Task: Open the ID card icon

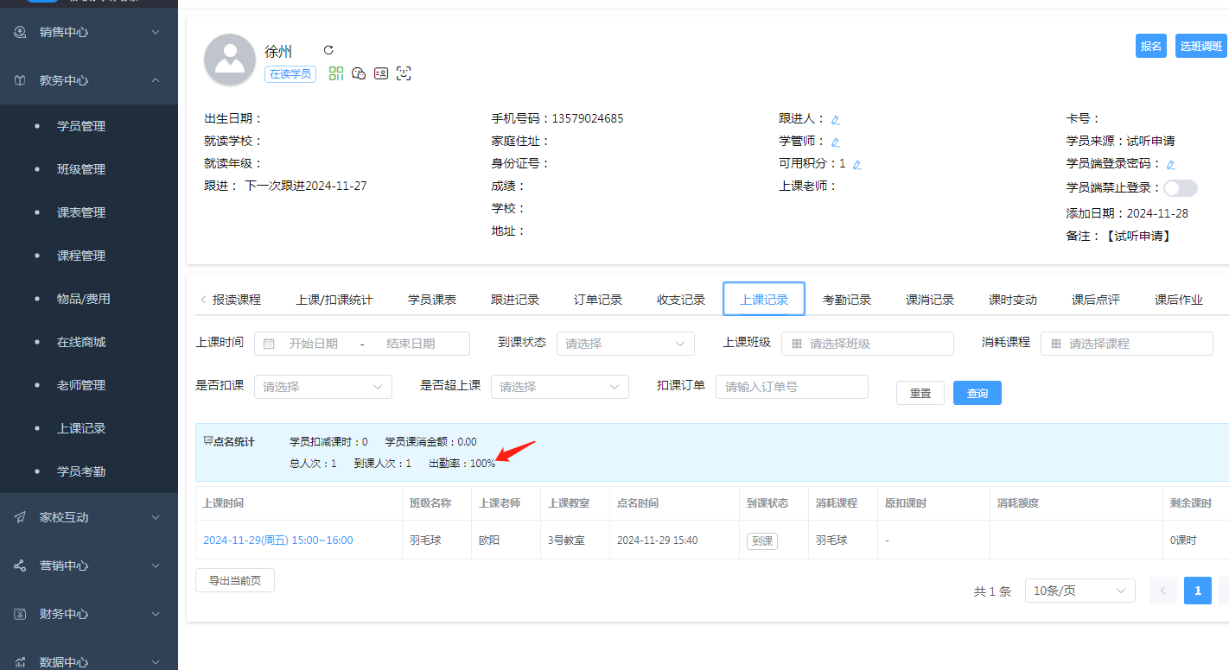Action: click(381, 73)
